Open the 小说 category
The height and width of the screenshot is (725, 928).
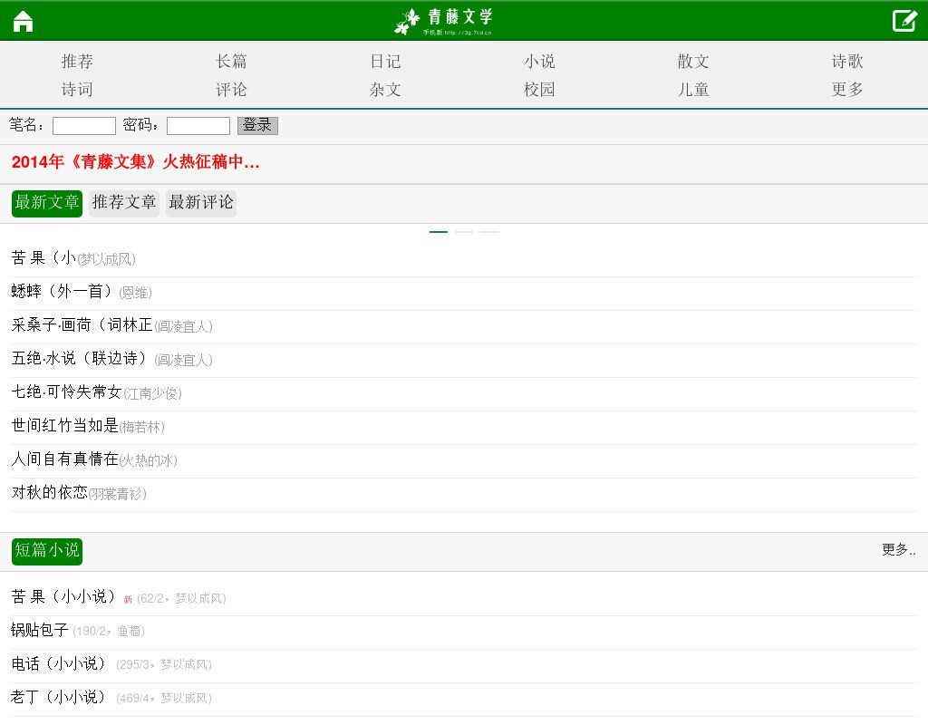coord(539,62)
